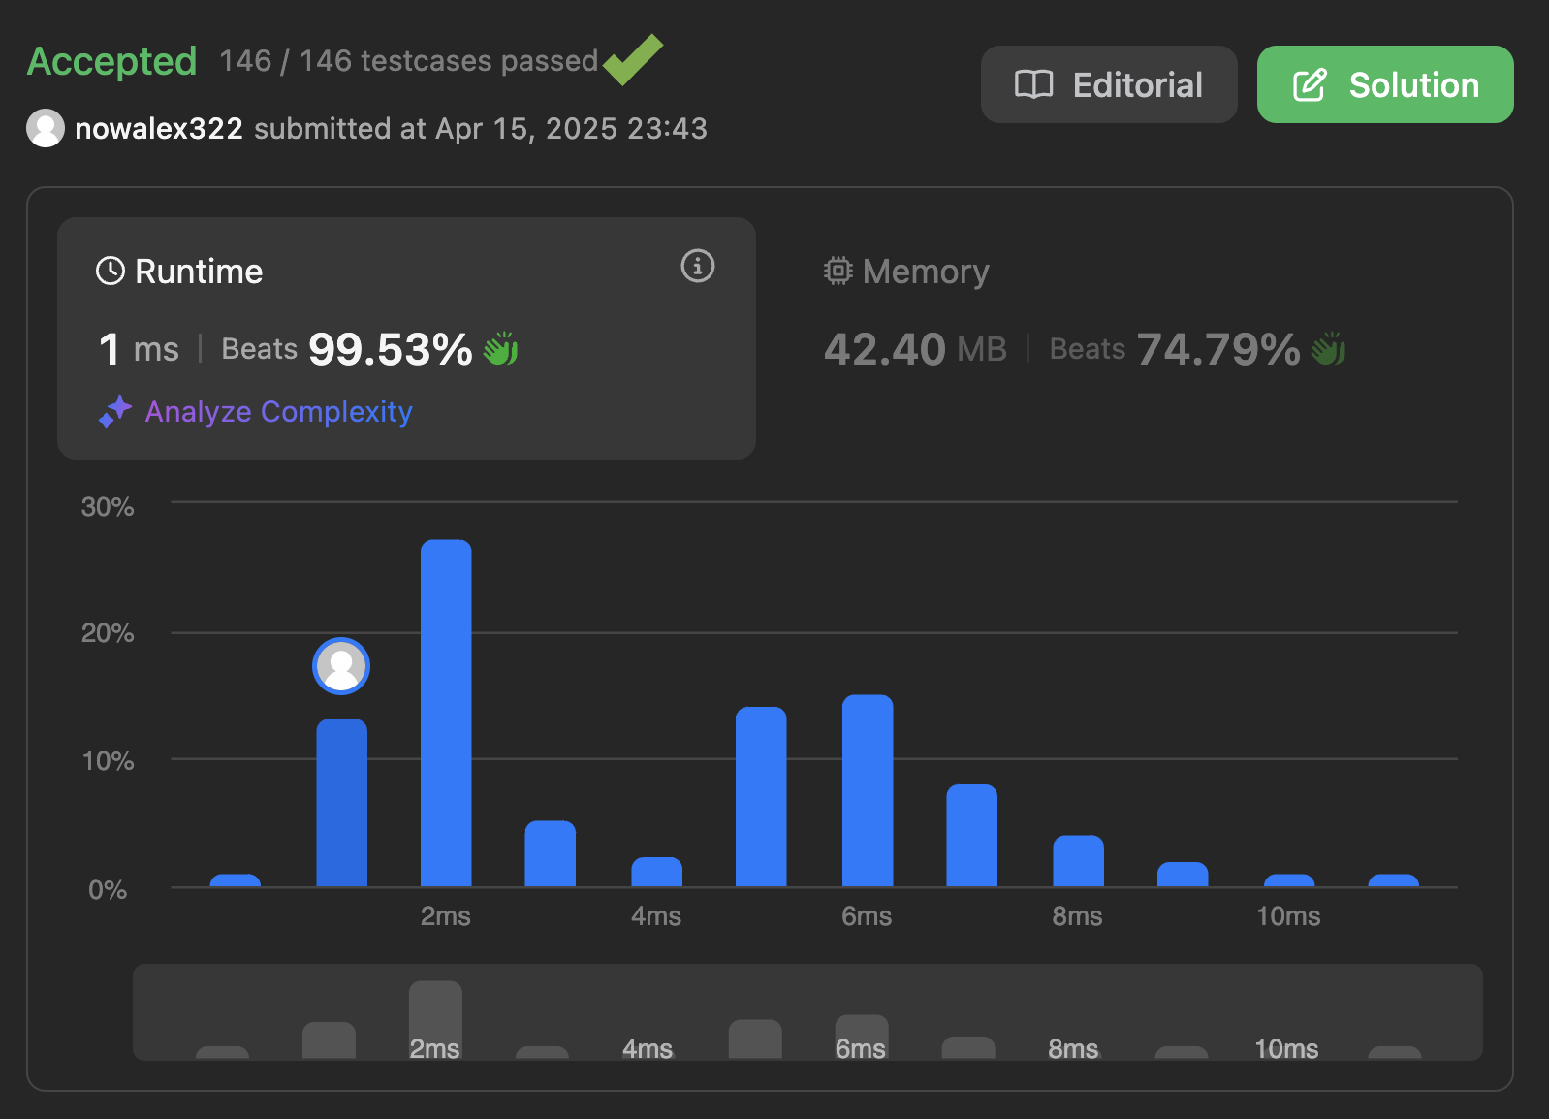
Task: Click the Analyze Complexity link
Action: 278,411
